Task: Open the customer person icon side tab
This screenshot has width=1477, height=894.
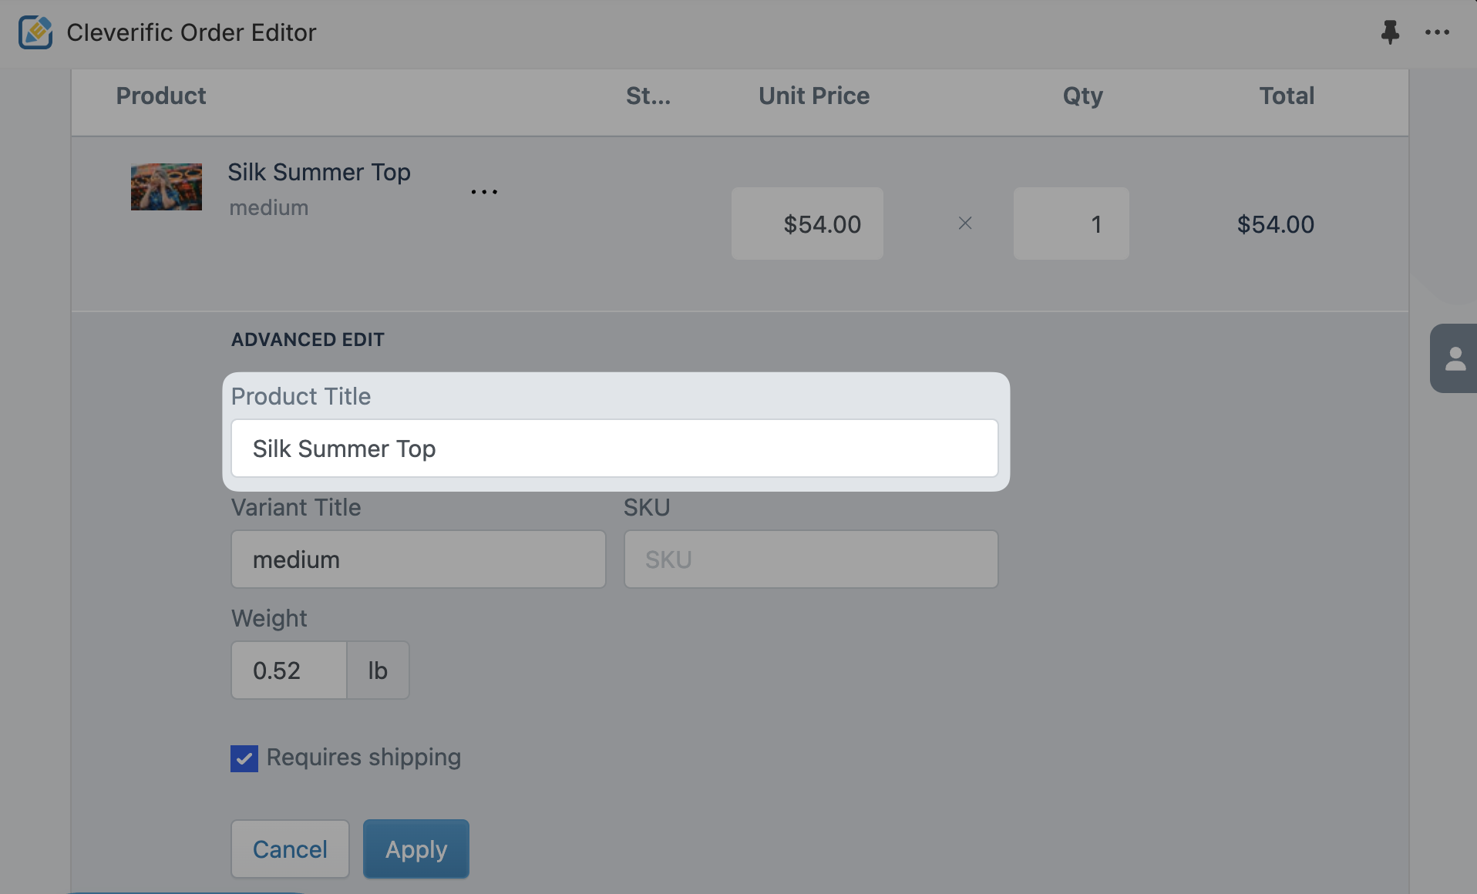Action: 1454,358
